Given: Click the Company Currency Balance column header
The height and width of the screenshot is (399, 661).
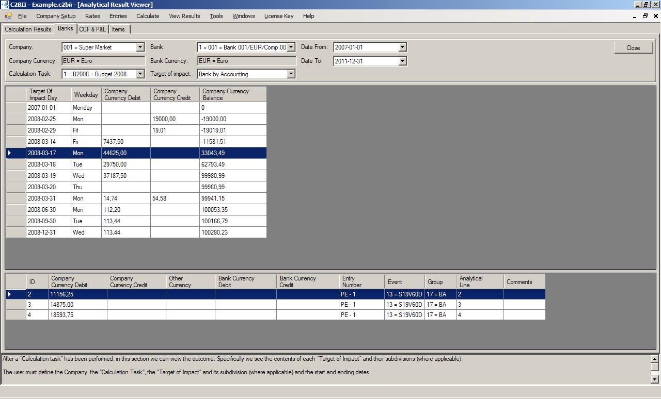Looking at the screenshot, I should [x=233, y=94].
